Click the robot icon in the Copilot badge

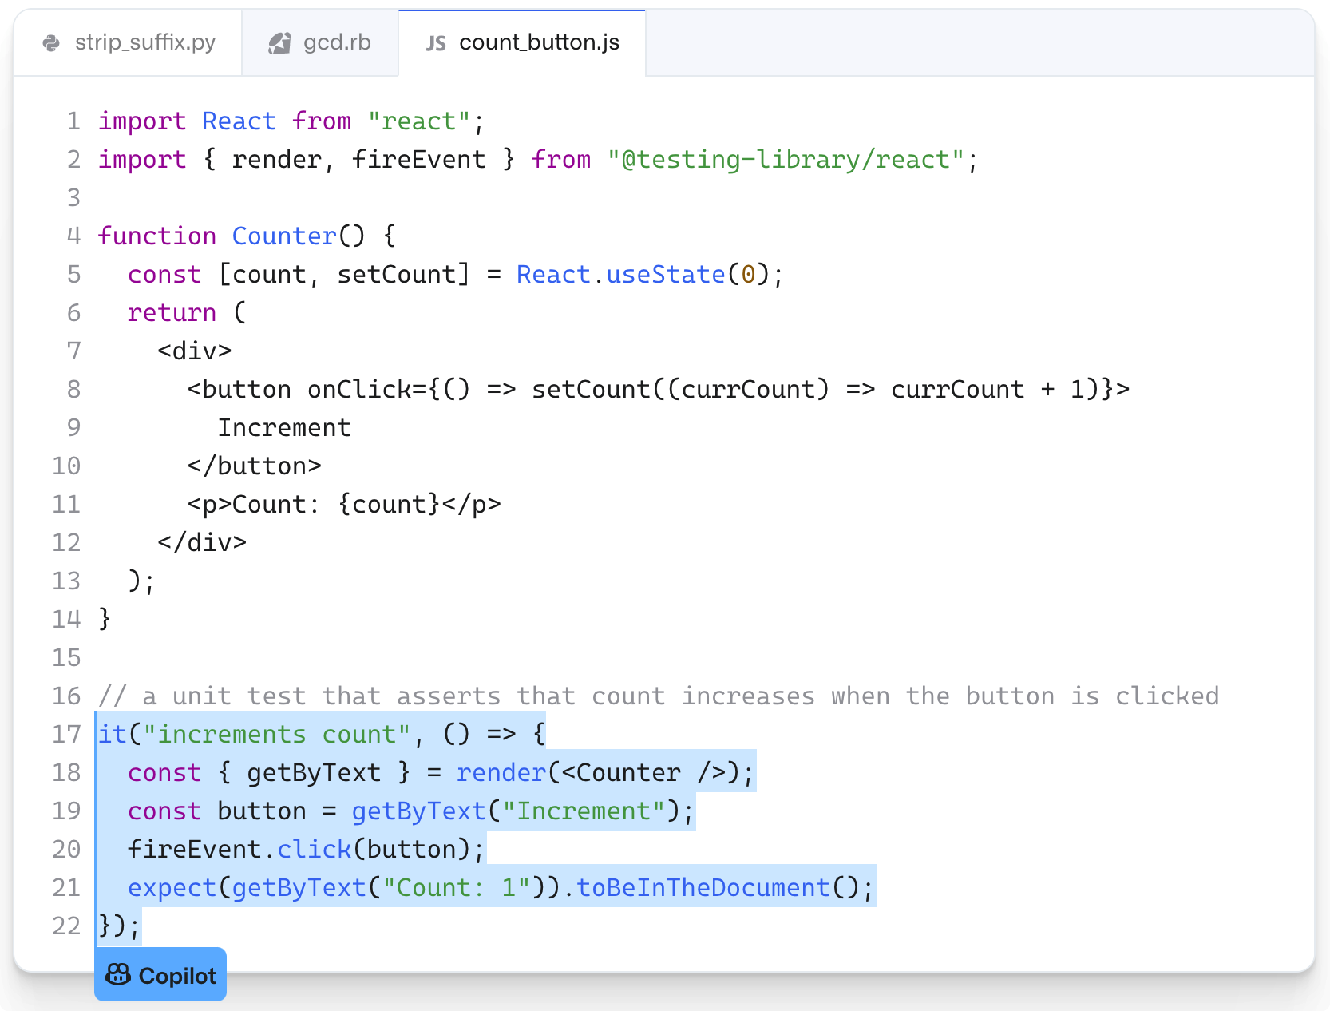point(118,974)
